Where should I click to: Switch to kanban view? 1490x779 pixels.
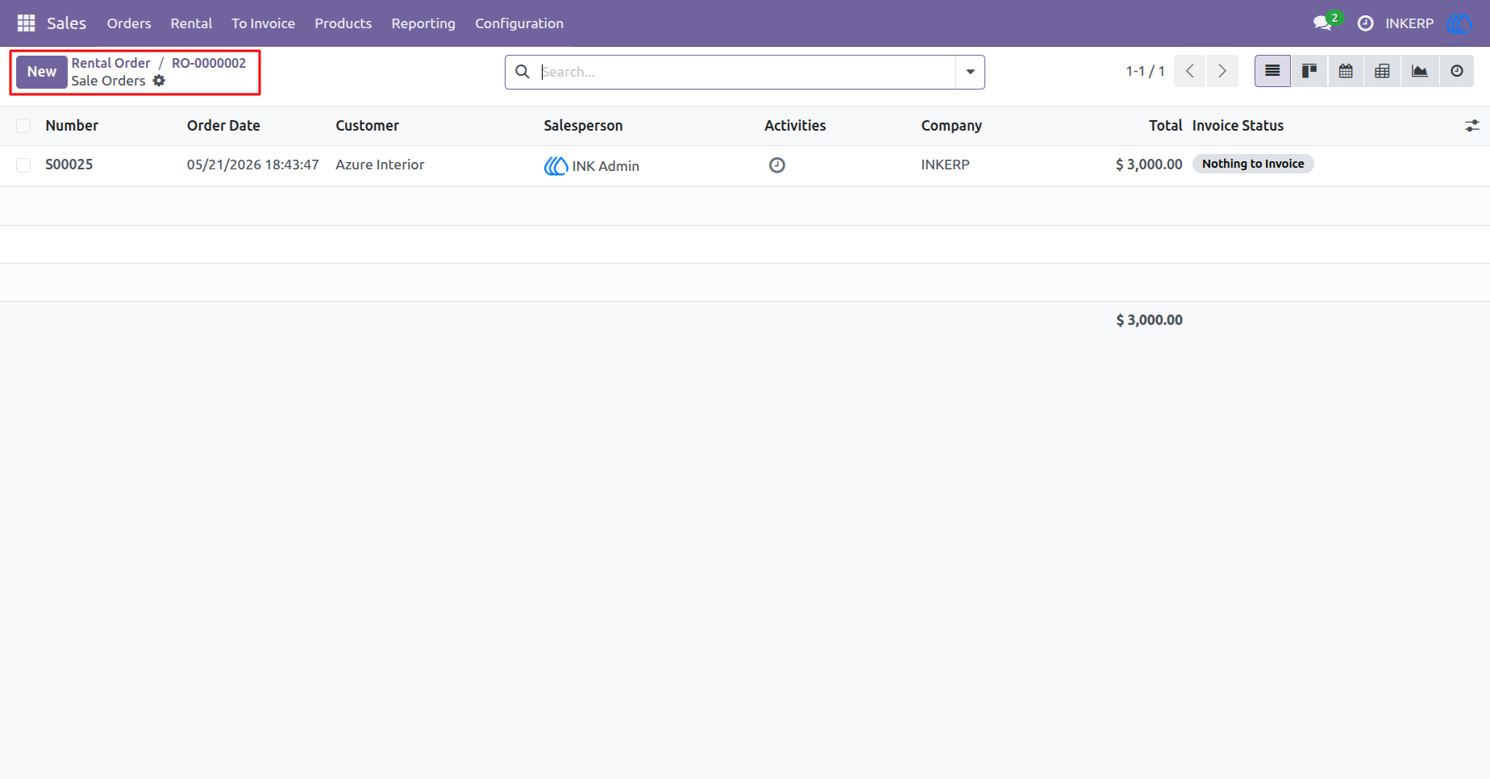(1309, 71)
